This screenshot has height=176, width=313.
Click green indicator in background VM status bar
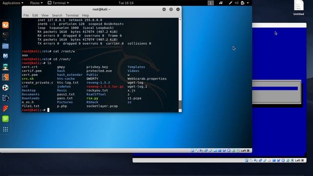[x=288, y=160]
